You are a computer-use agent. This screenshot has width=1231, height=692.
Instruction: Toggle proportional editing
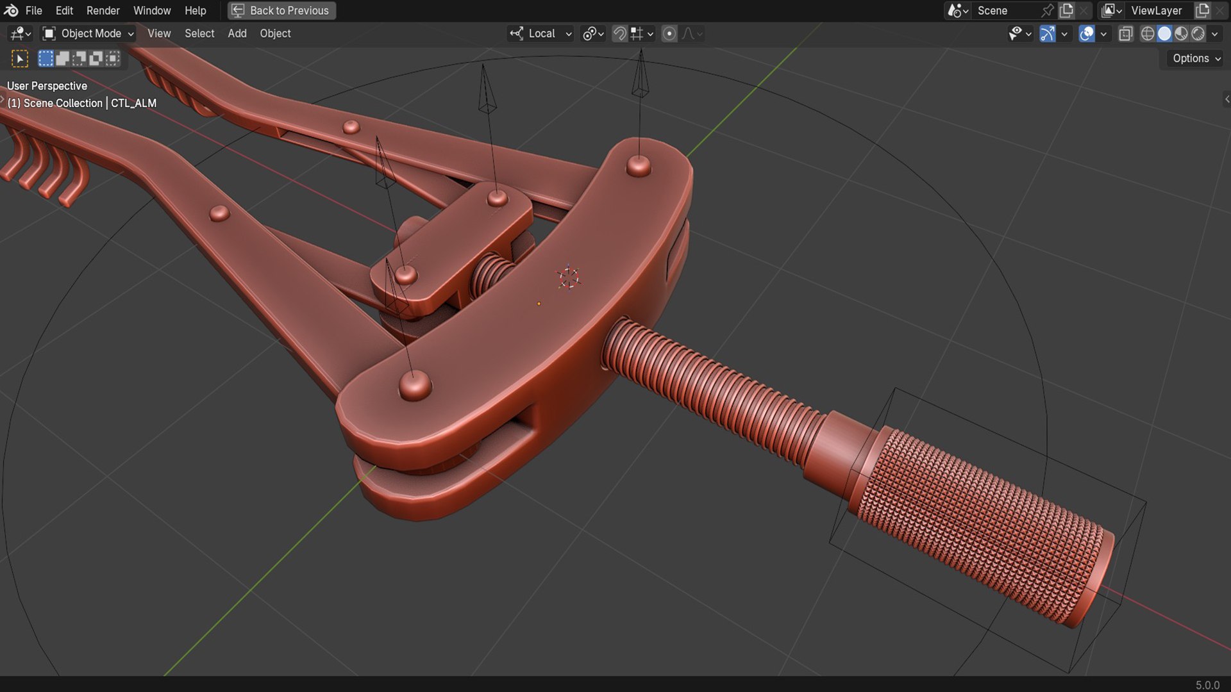click(x=669, y=33)
